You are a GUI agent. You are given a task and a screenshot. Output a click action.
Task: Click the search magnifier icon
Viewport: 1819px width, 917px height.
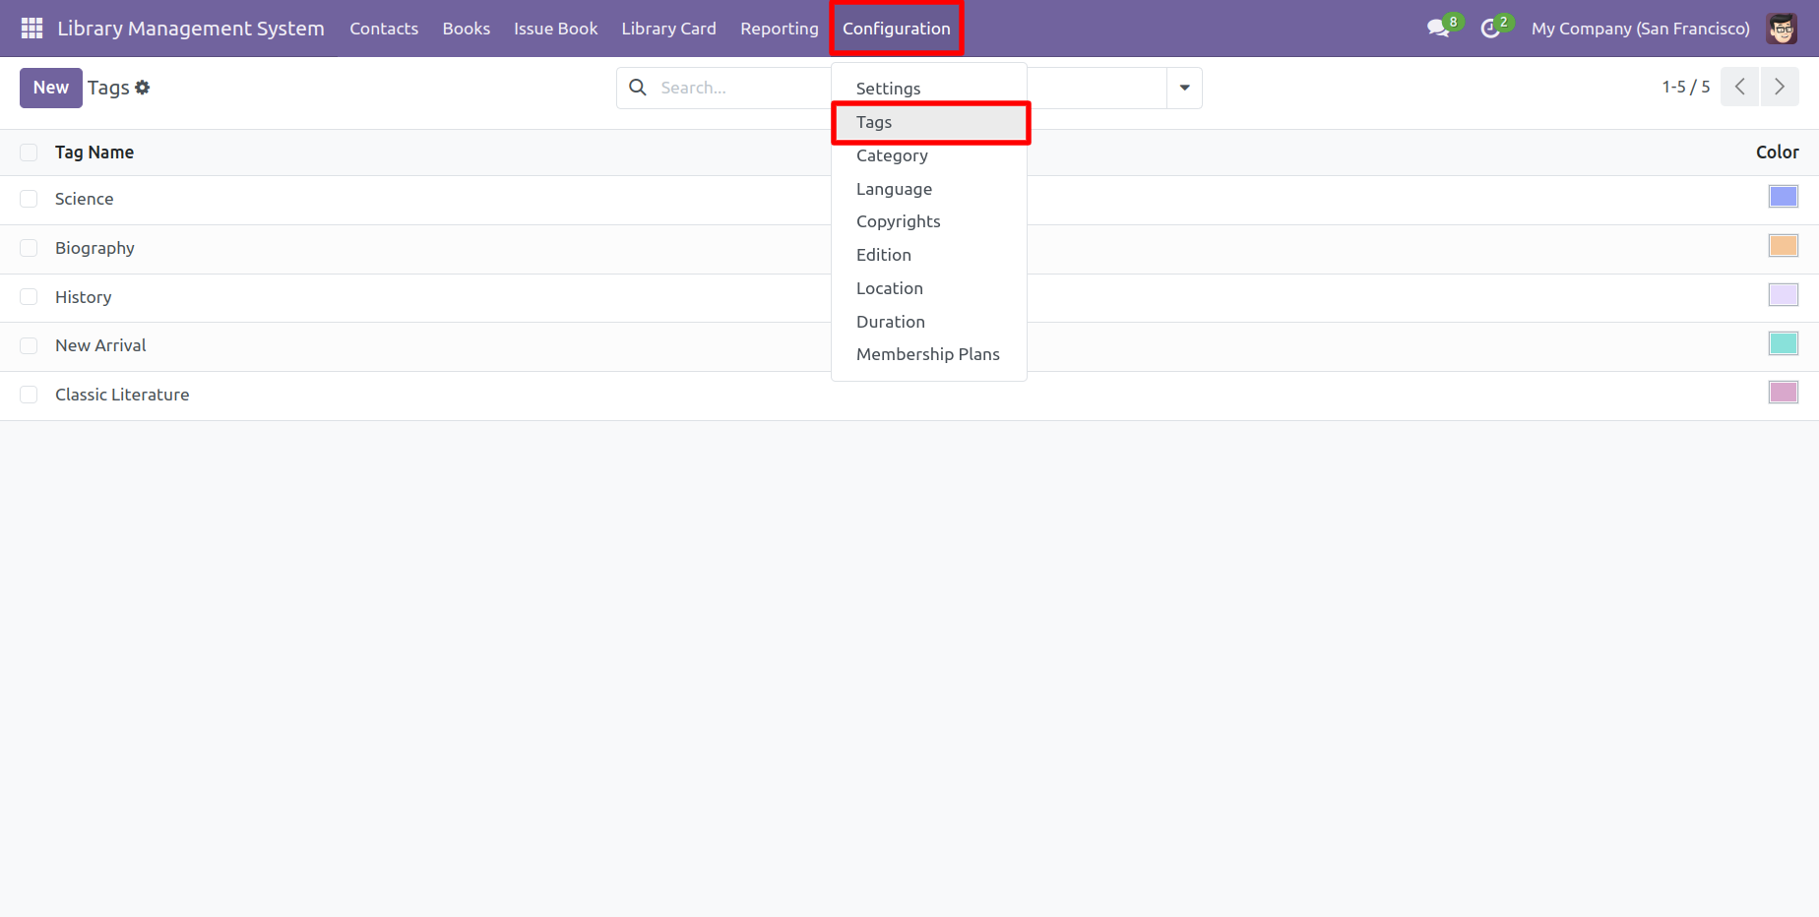[x=638, y=88]
